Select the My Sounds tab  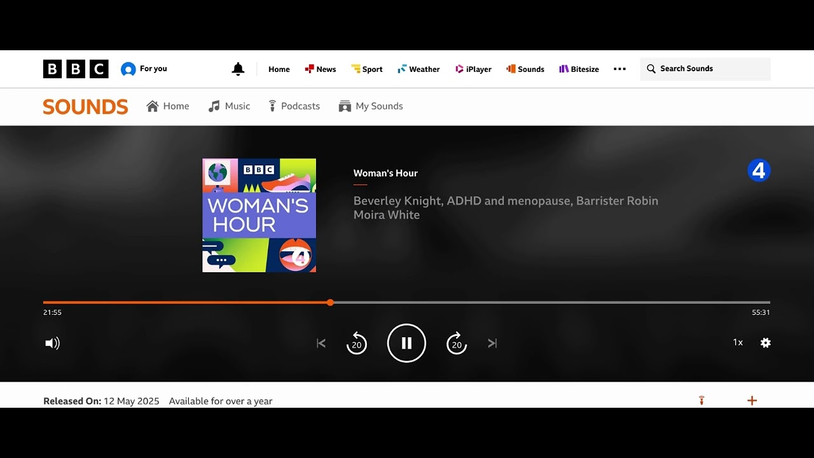(371, 106)
